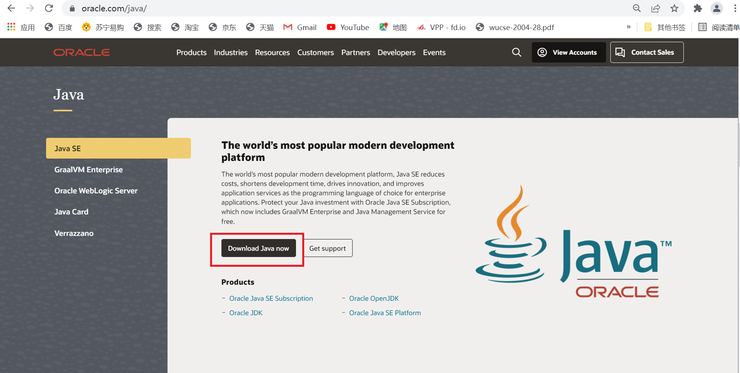
Task: Click the Contact Sales button
Action: 647,52
